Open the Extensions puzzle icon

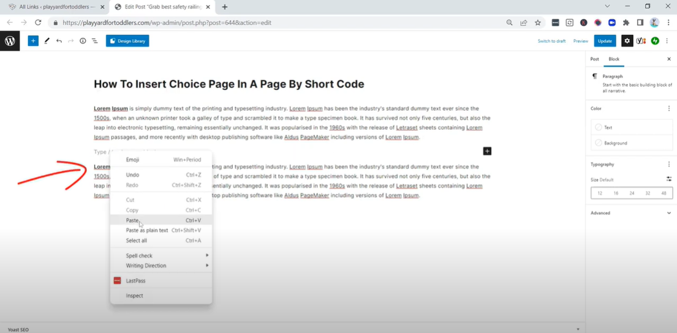pos(626,23)
